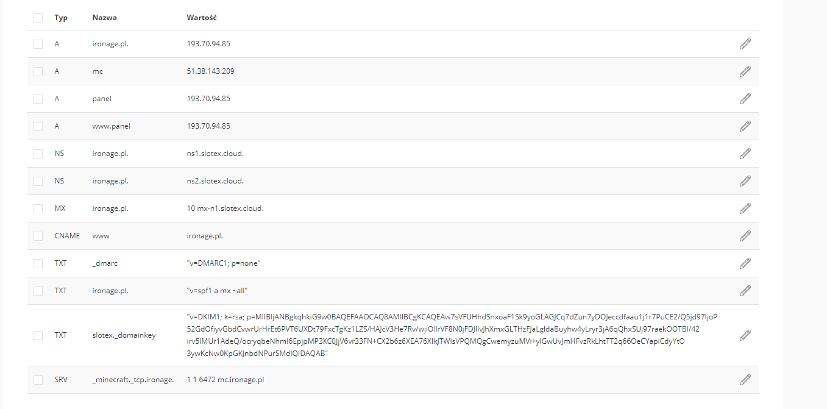Click the Typ column header
This screenshot has height=409, width=827.
pos(61,18)
